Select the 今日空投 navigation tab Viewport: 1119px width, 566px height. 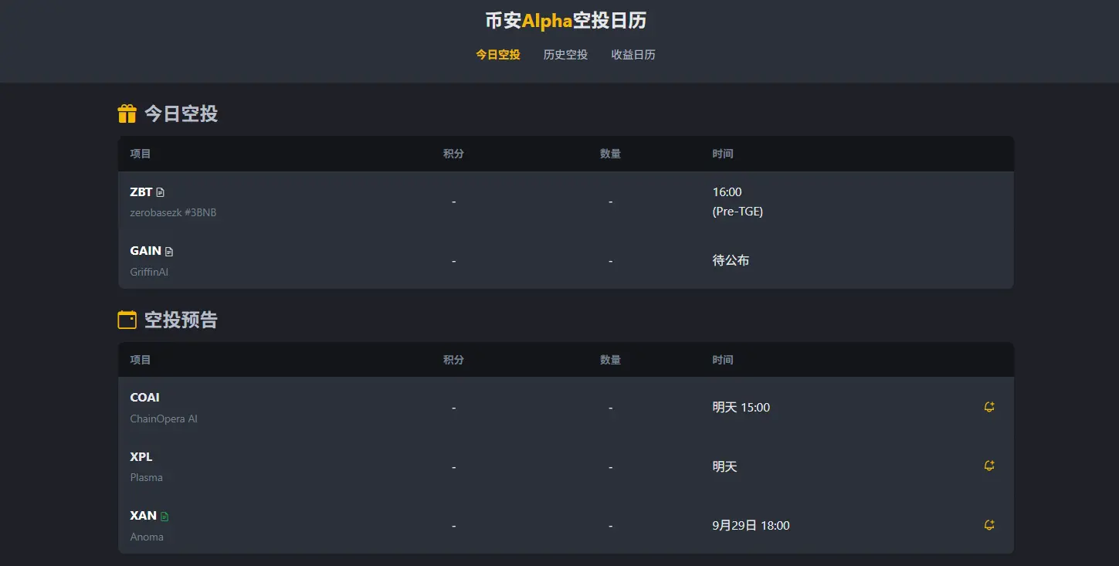click(497, 54)
